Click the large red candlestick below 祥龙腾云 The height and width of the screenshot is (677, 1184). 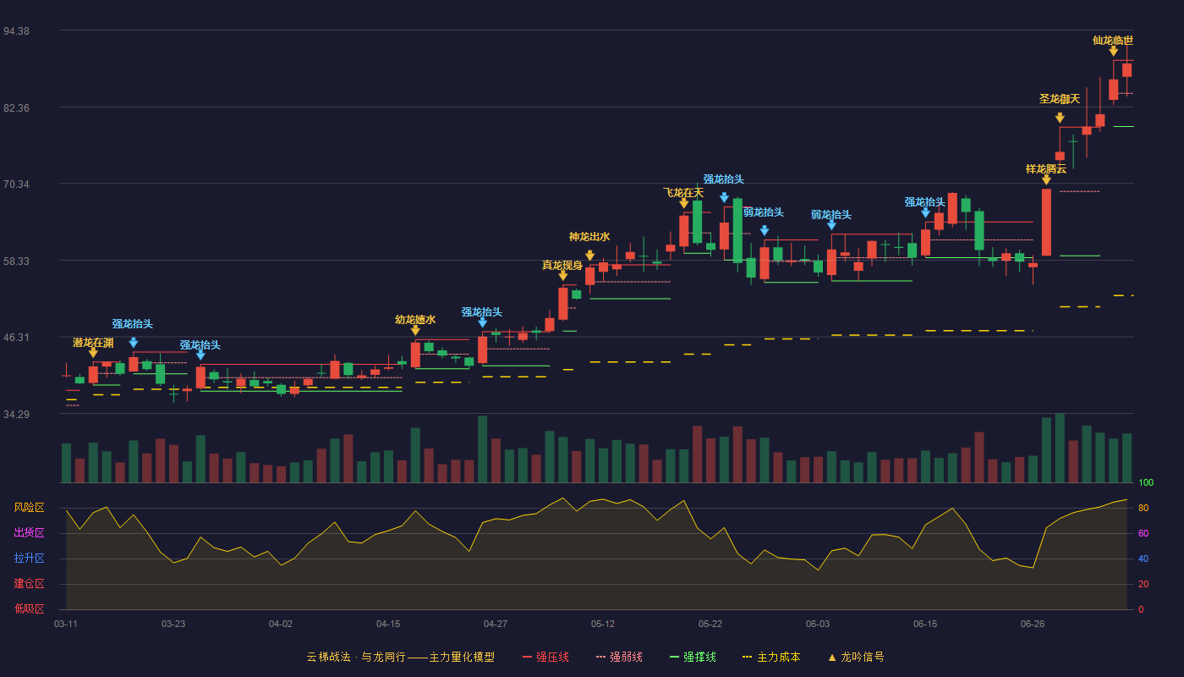(1046, 222)
